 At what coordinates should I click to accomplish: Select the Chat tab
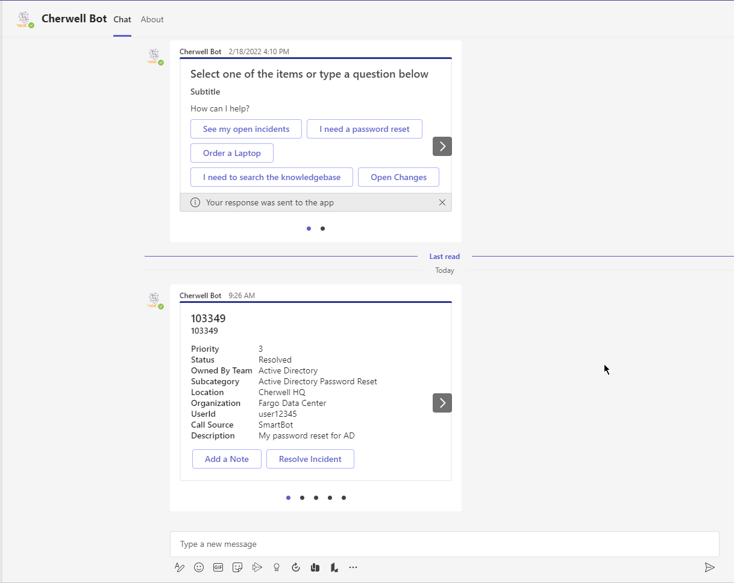pyautogui.click(x=122, y=19)
